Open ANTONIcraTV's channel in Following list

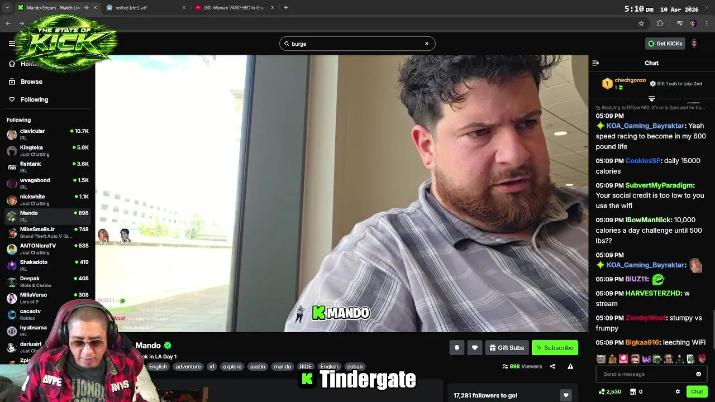(x=47, y=249)
